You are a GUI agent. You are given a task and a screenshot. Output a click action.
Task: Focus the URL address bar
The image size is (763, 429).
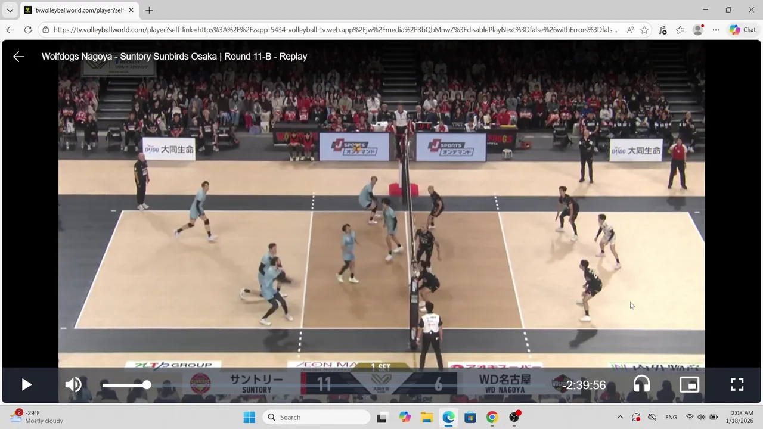pos(335,30)
